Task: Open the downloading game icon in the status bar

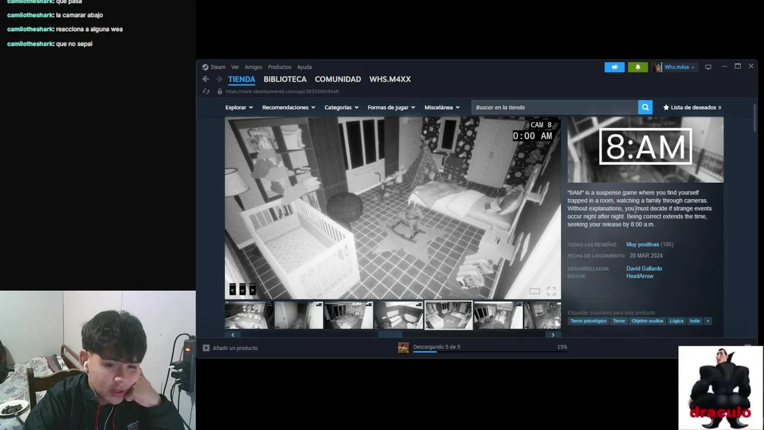Action: coord(403,348)
